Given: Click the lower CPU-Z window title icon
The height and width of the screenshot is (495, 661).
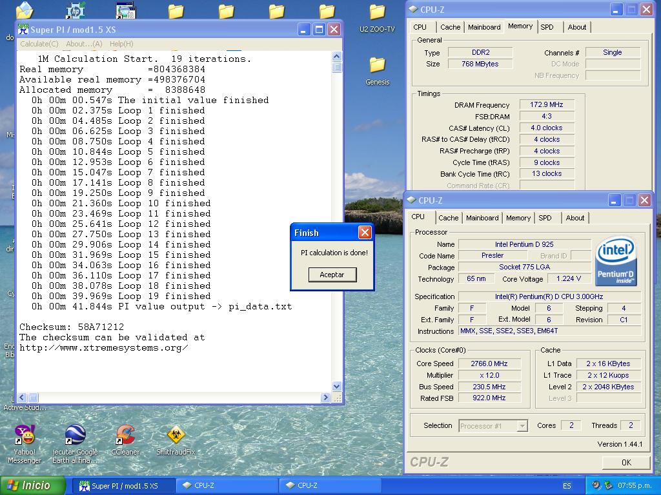Looking at the screenshot, I should [x=411, y=200].
